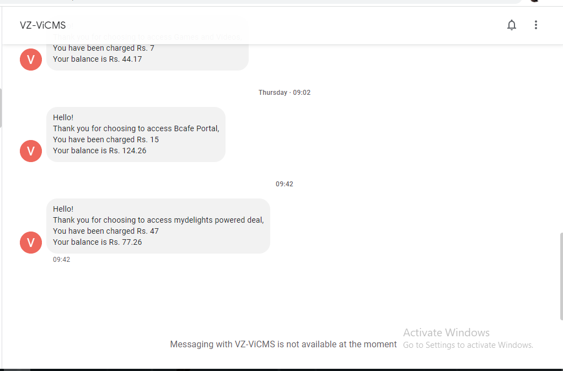The width and height of the screenshot is (563, 371).
Task: Click the Activate Windows watermark heading
Action: click(x=446, y=332)
